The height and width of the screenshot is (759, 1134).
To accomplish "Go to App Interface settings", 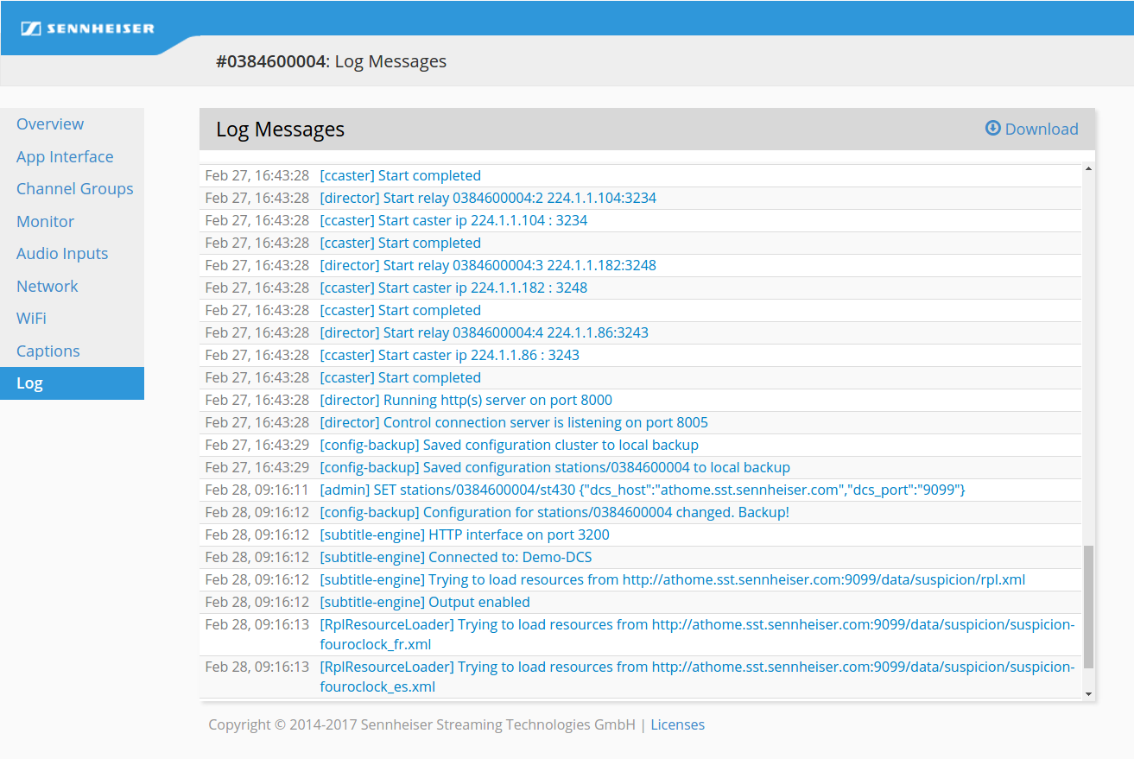I will [65, 157].
